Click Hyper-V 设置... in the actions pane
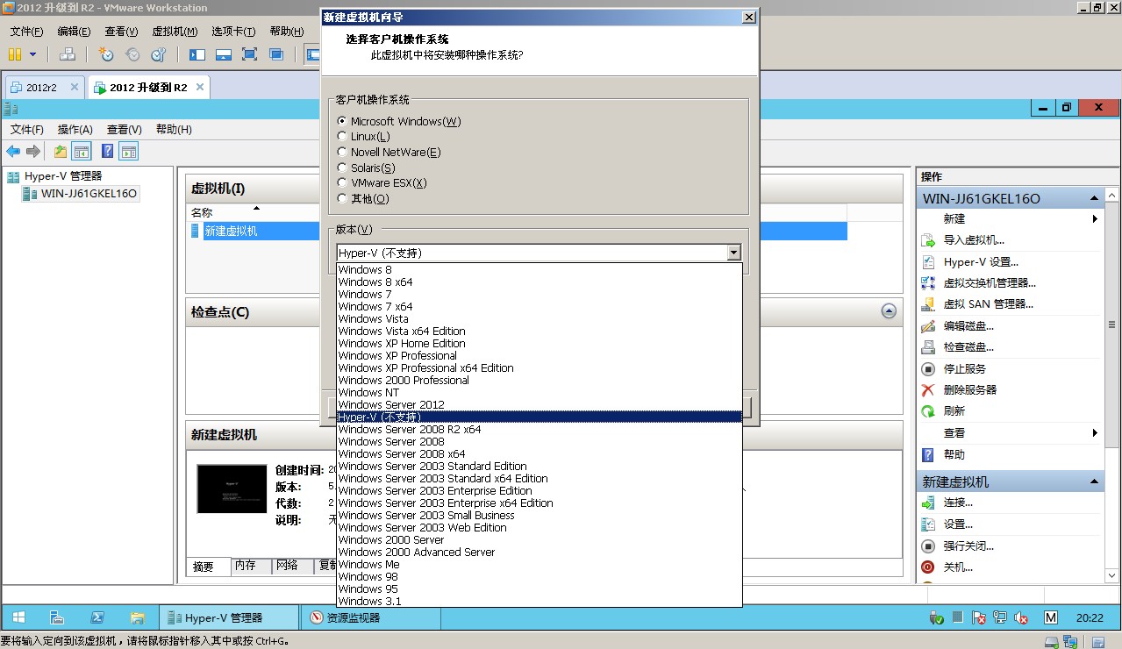The height and width of the screenshot is (649, 1122). (x=981, y=261)
